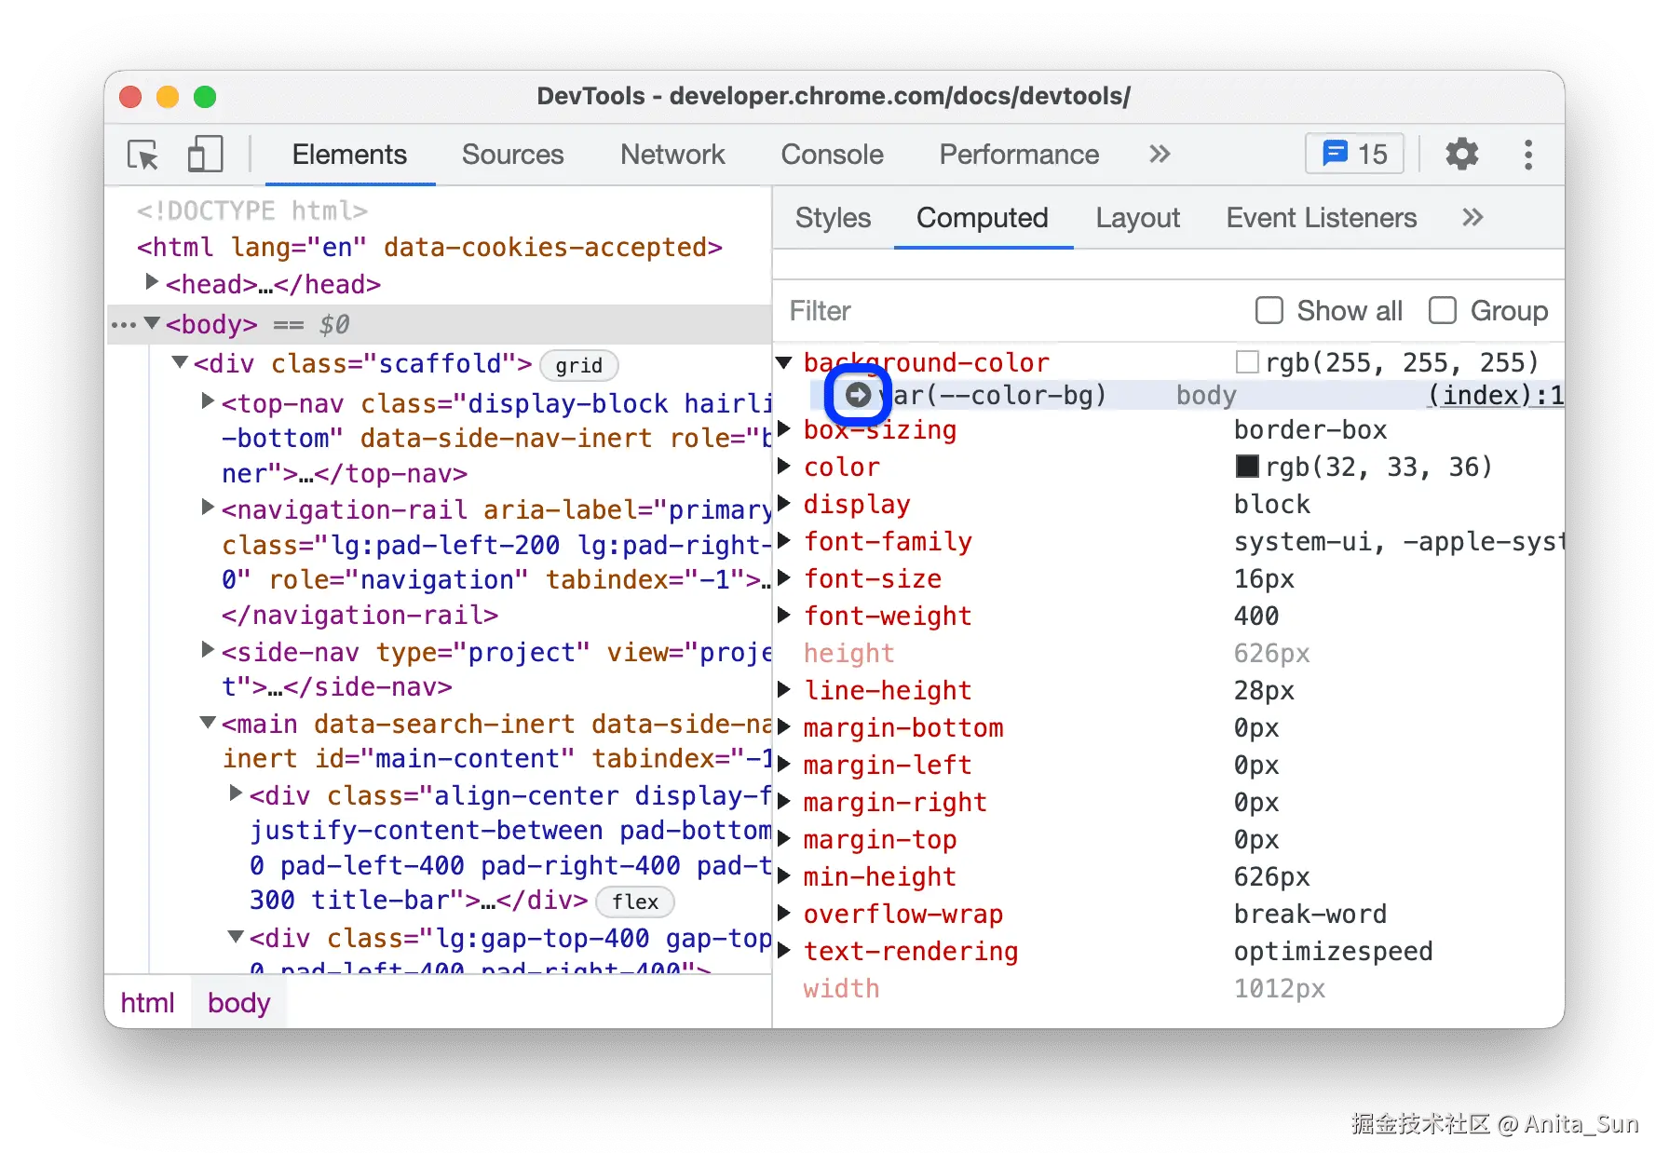This screenshot has height=1166, width=1669.
Task: Select the closing navigation-rail tag
Action: (x=360, y=616)
